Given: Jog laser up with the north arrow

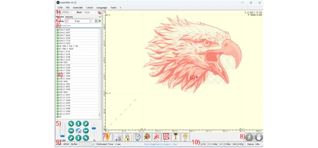Looking at the screenshot, I should (x=78, y=123).
